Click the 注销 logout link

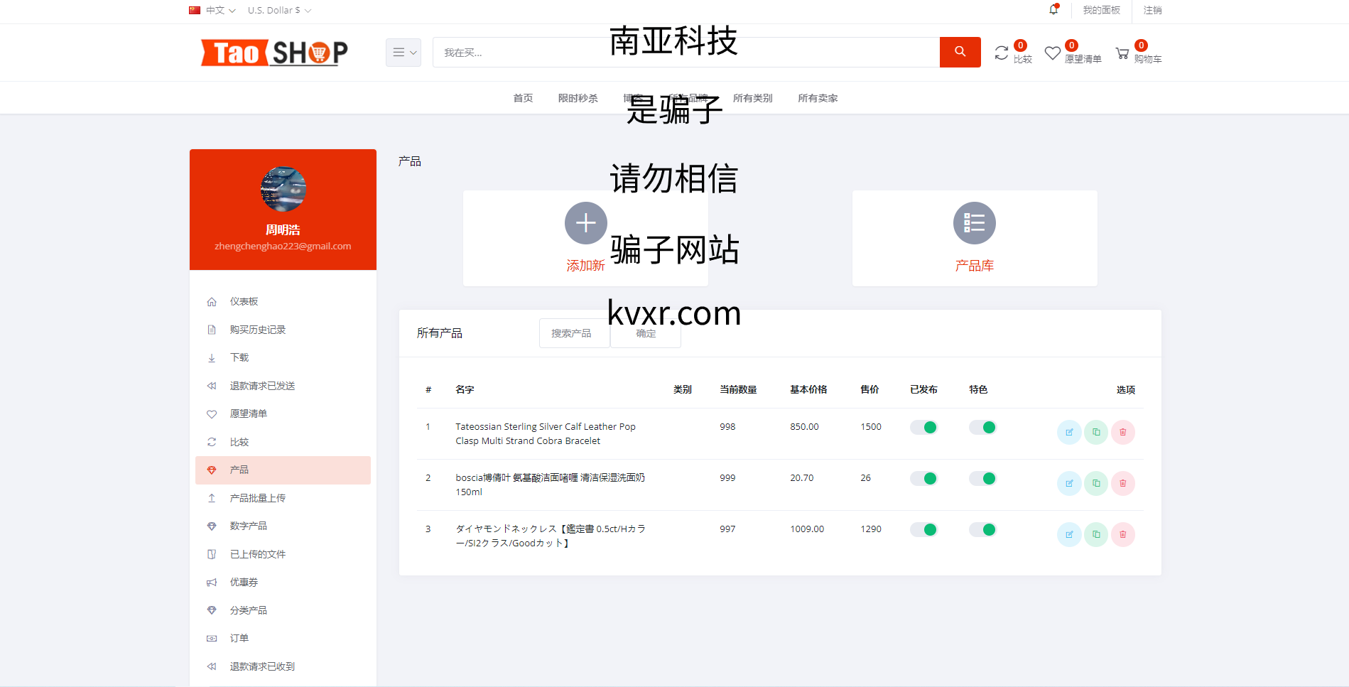coord(1152,10)
